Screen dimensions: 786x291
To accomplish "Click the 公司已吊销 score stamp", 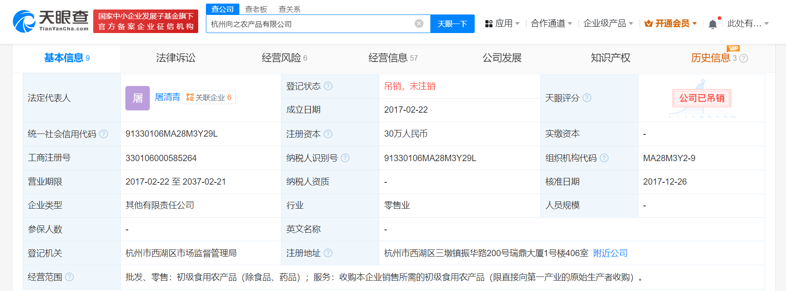I will 702,98.
